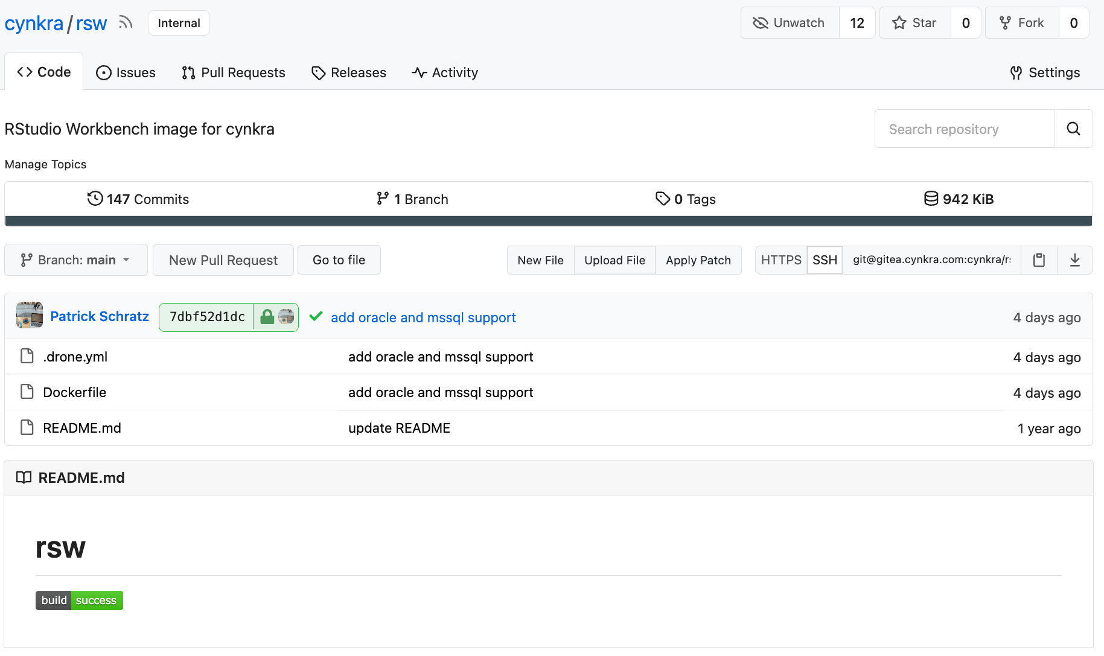
Task: Click the lock icon on commit 7dbf52d1dc
Action: coord(266,317)
